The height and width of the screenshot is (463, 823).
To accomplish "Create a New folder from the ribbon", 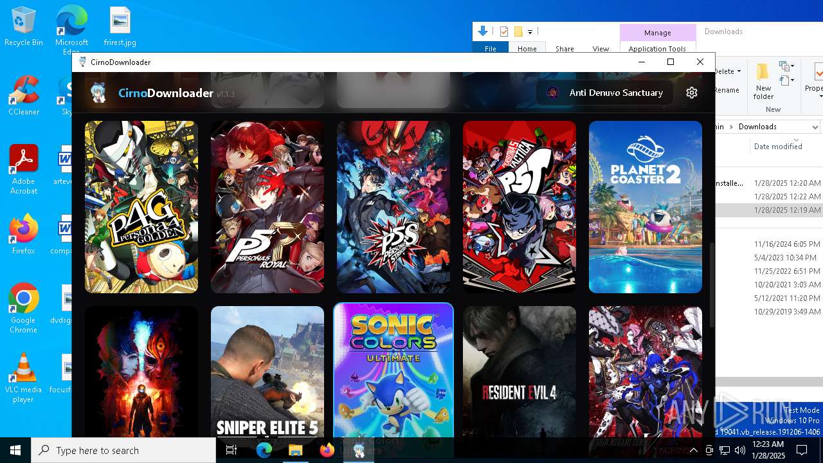I will click(x=763, y=82).
